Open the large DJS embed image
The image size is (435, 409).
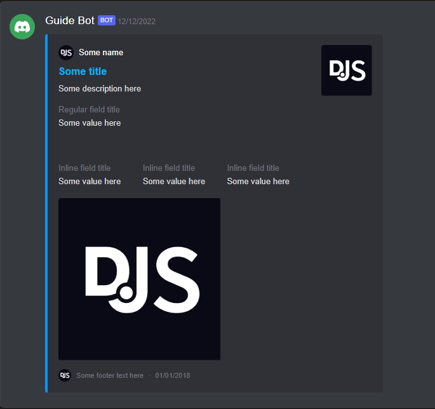click(139, 279)
